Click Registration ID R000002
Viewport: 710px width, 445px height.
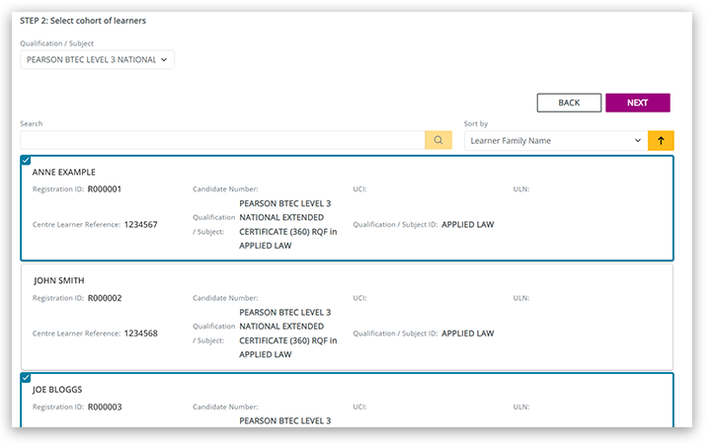click(105, 297)
